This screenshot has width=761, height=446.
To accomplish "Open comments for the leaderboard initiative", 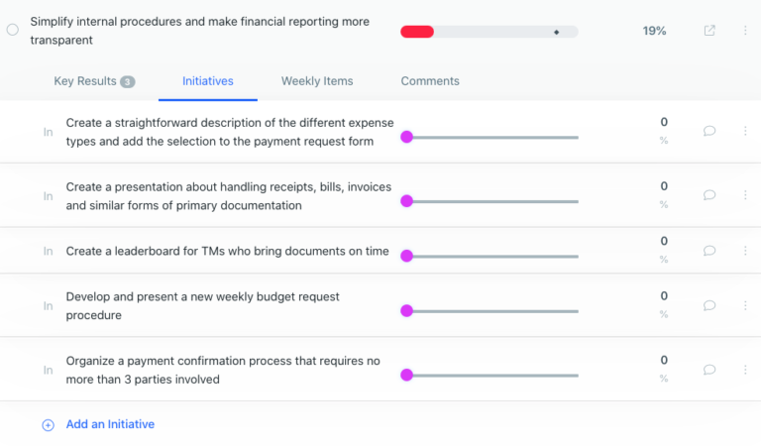I will (x=709, y=251).
